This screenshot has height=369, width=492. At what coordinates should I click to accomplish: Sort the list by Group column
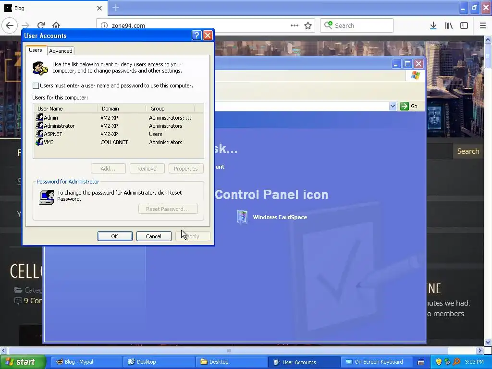[170, 108]
